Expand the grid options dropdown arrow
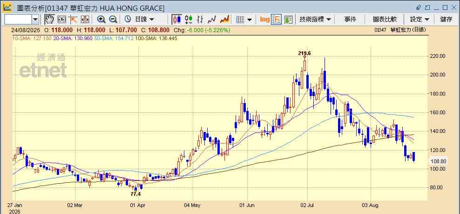 point(250,20)
